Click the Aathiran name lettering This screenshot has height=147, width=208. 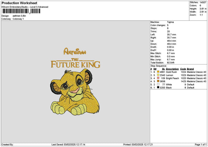tap(75, 51)
